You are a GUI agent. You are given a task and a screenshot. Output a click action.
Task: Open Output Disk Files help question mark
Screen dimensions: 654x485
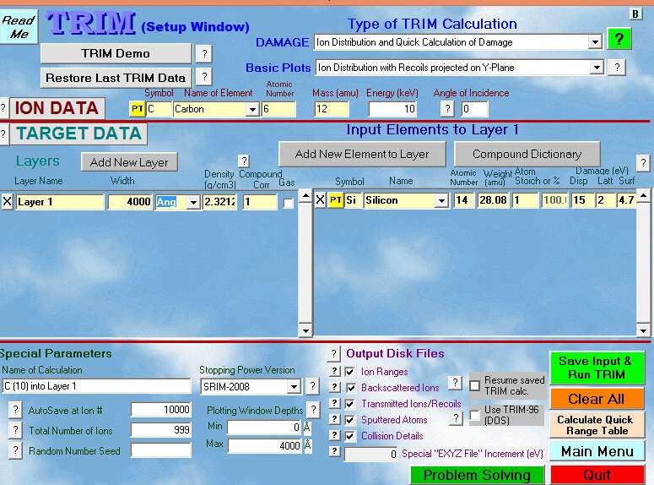click(333, 354)
